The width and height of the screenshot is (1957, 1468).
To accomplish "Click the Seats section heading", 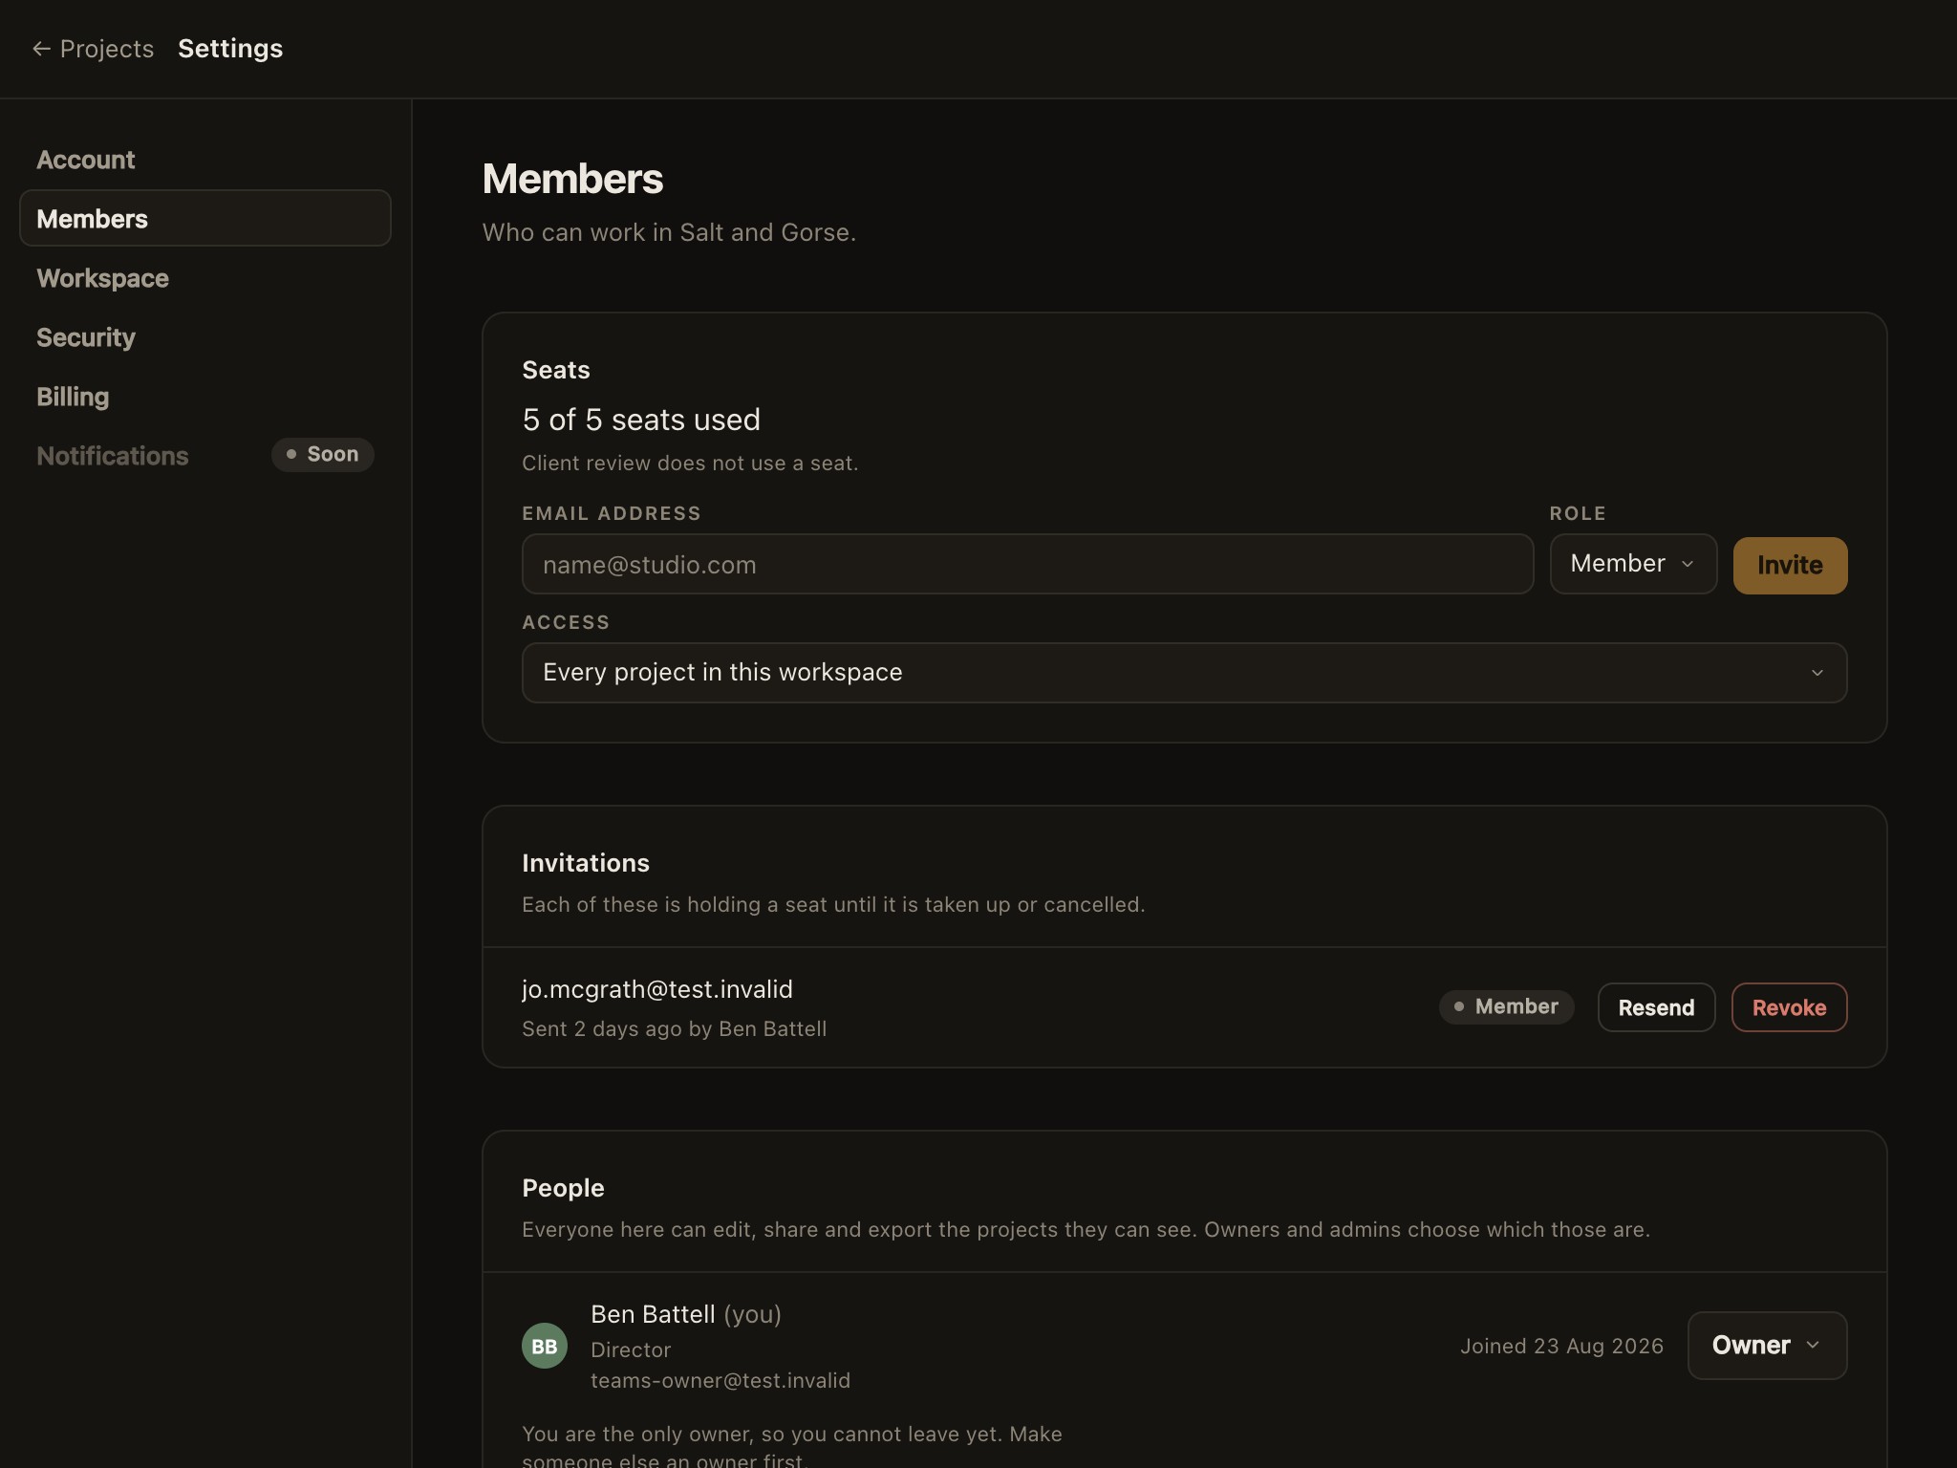I will pyautogui.click(x=556, y=370).
